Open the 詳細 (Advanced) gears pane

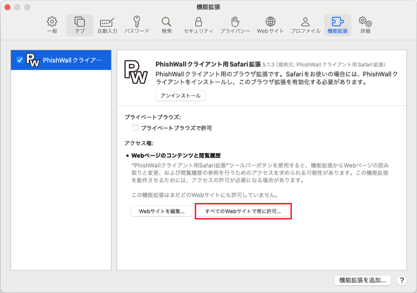tap(365, 25)
